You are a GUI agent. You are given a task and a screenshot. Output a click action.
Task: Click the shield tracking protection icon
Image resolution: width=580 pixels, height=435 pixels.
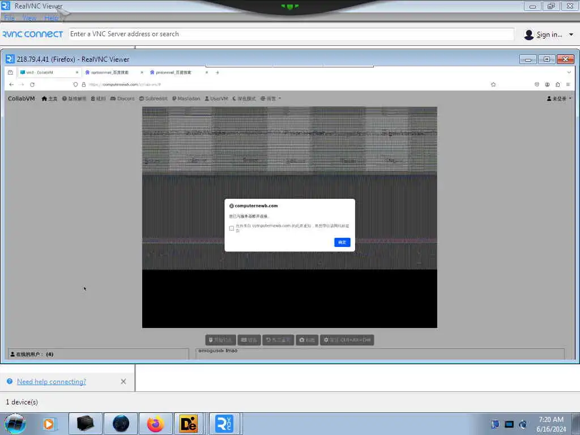click(75, 84)
